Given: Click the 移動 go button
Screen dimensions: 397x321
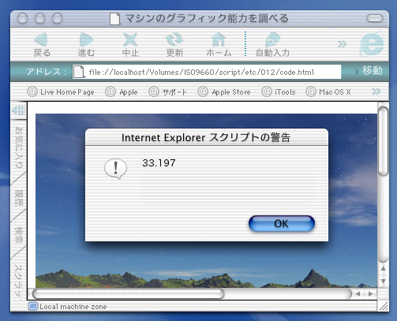Looking at the screenshot, I should [372, 71].
